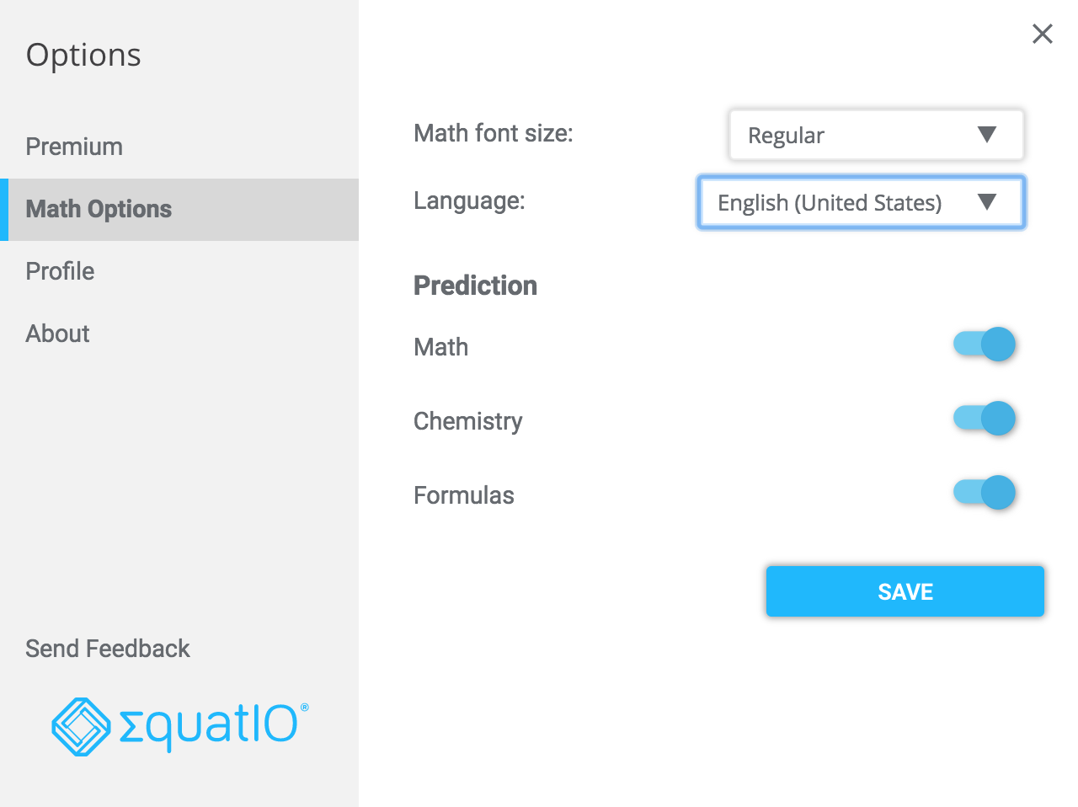Click the arrow icon in the Language box
The width and height of the screenshot is (1078, 807).
(x=986, y=202)
